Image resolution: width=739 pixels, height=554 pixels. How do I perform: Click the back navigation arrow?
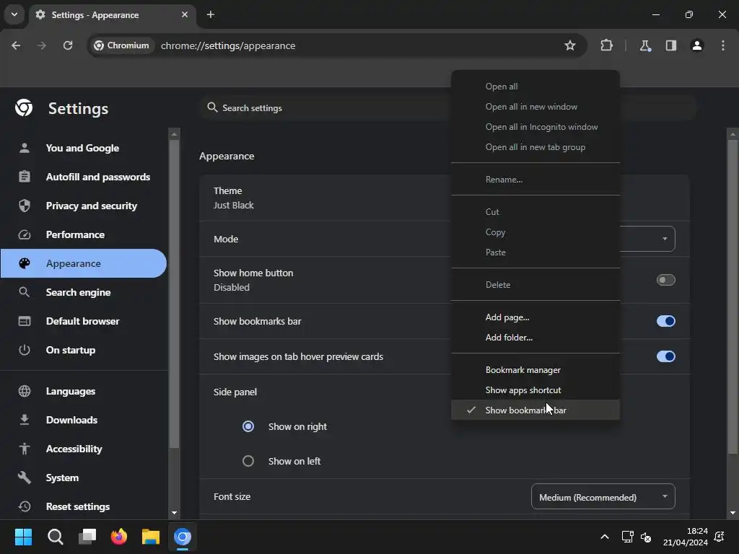coord(16,45)
